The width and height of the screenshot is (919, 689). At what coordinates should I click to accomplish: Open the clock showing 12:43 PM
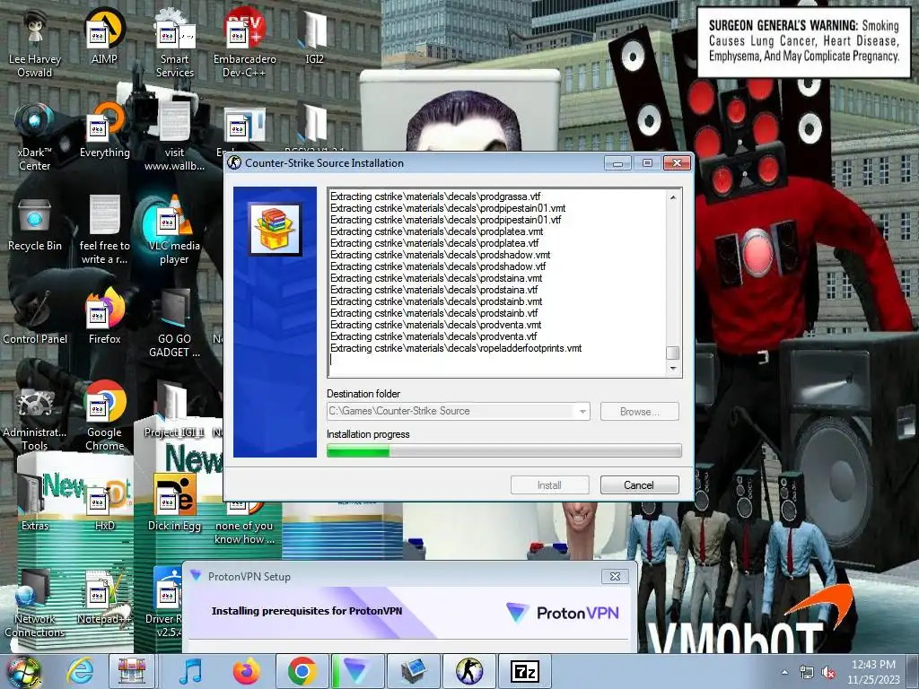pyautogui.click(x=873, y=671)
